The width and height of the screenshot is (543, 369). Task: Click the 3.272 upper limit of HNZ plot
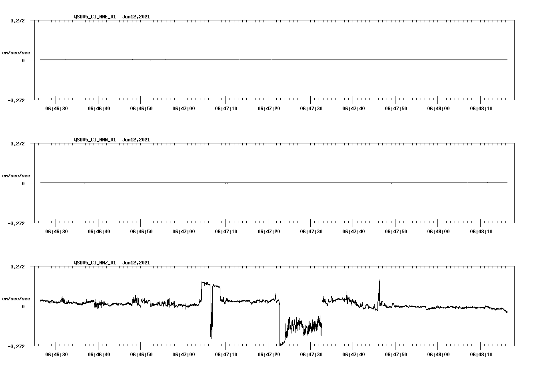click(x=18, y=266)
